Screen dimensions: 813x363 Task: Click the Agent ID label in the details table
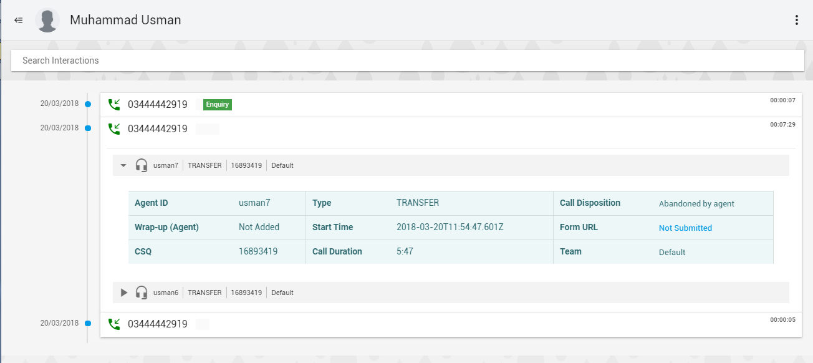152,203
